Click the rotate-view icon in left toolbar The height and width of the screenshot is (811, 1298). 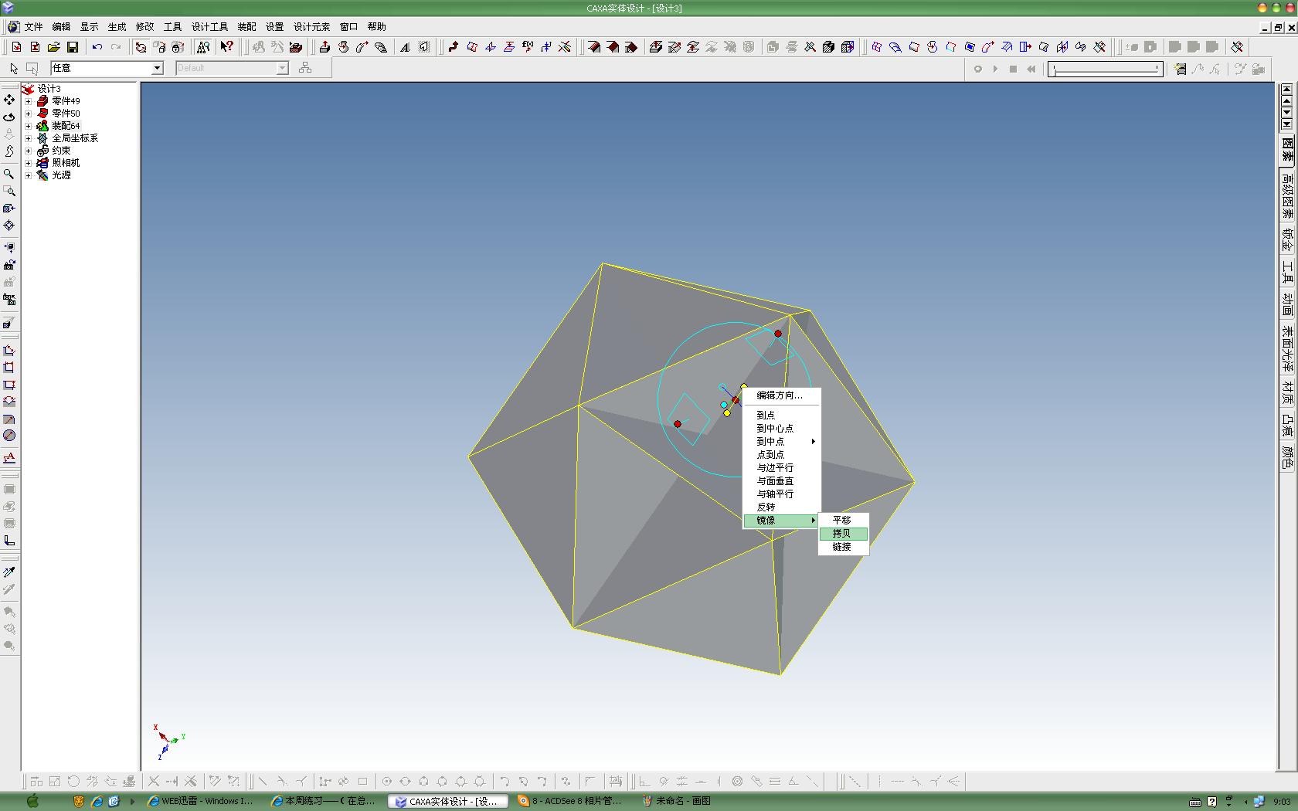(9, 117)
